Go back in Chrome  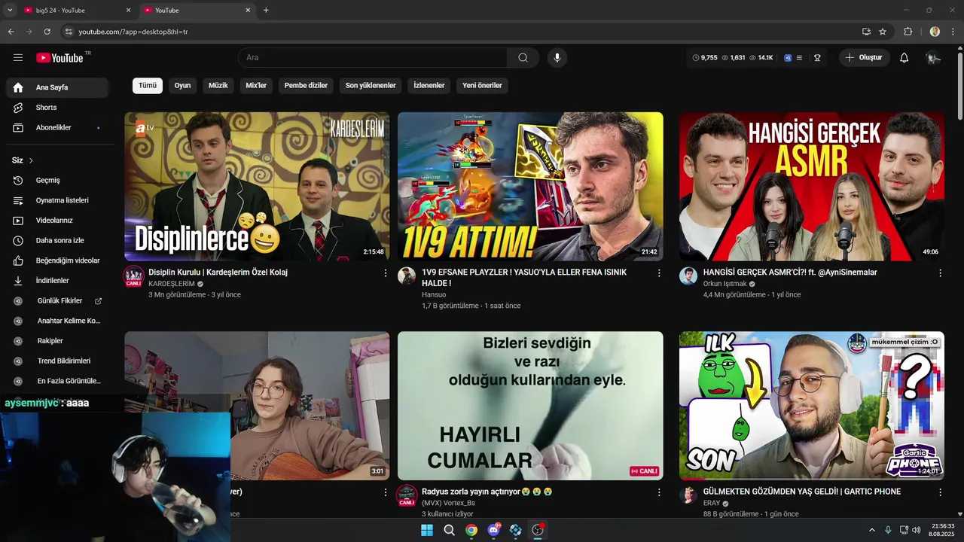(x=11, y=32)
